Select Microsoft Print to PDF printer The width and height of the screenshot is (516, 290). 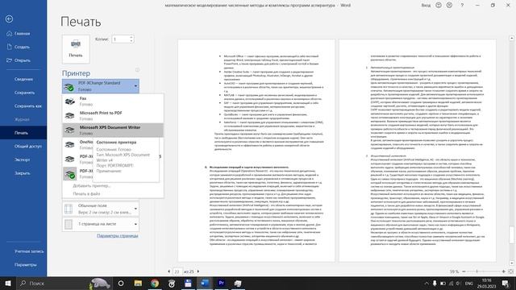coord(113,116)
